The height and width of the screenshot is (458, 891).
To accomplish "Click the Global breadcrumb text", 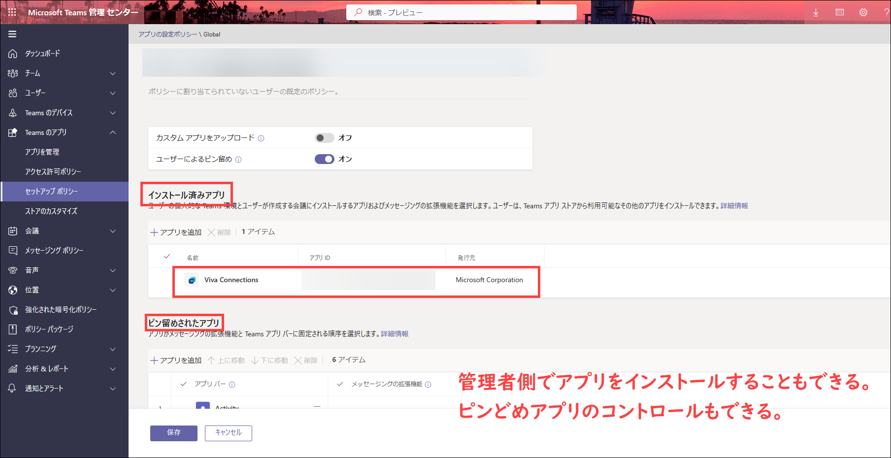I will (x=212, y=34).
